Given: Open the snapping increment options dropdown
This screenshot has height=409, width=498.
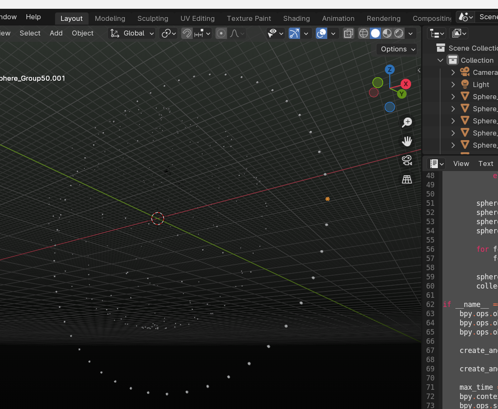Looking at the screenshot, I should (x=203, y=33).
